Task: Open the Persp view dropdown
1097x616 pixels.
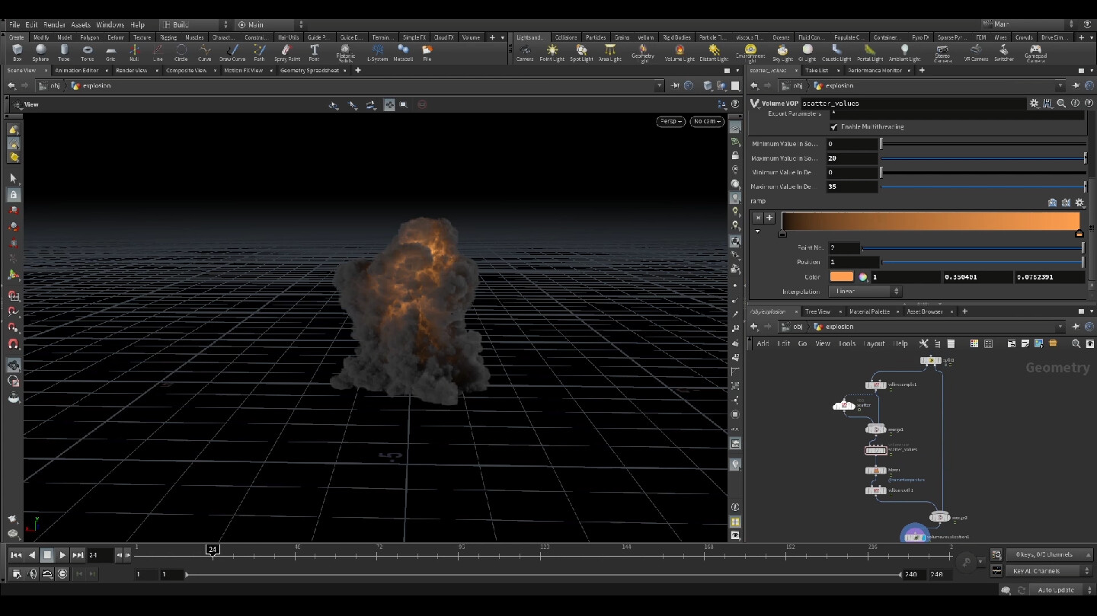Action: click(x=669, y=121)
